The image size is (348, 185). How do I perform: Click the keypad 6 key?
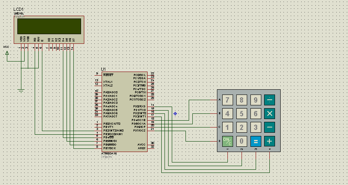click(x=256, y=114)
